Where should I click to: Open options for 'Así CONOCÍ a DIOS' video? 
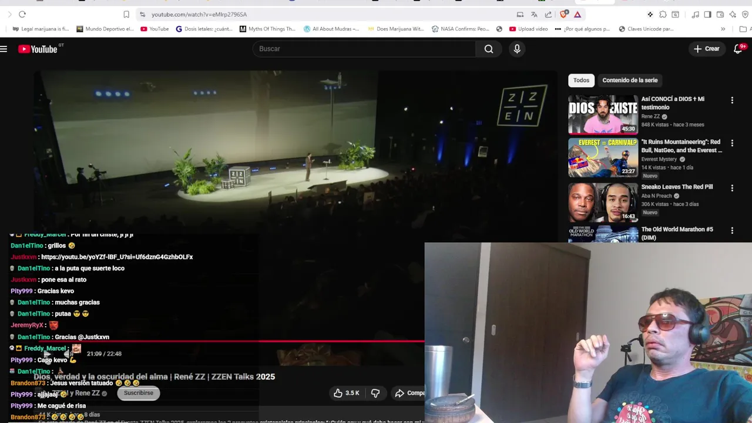732,100
